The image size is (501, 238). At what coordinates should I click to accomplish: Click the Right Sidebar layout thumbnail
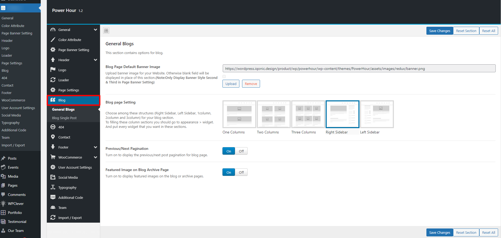pos(342,114)
